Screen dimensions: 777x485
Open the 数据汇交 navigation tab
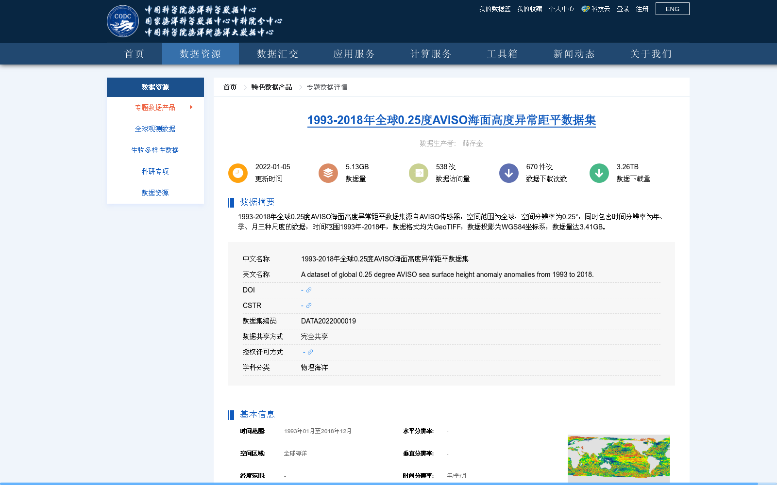coord(277,54)
